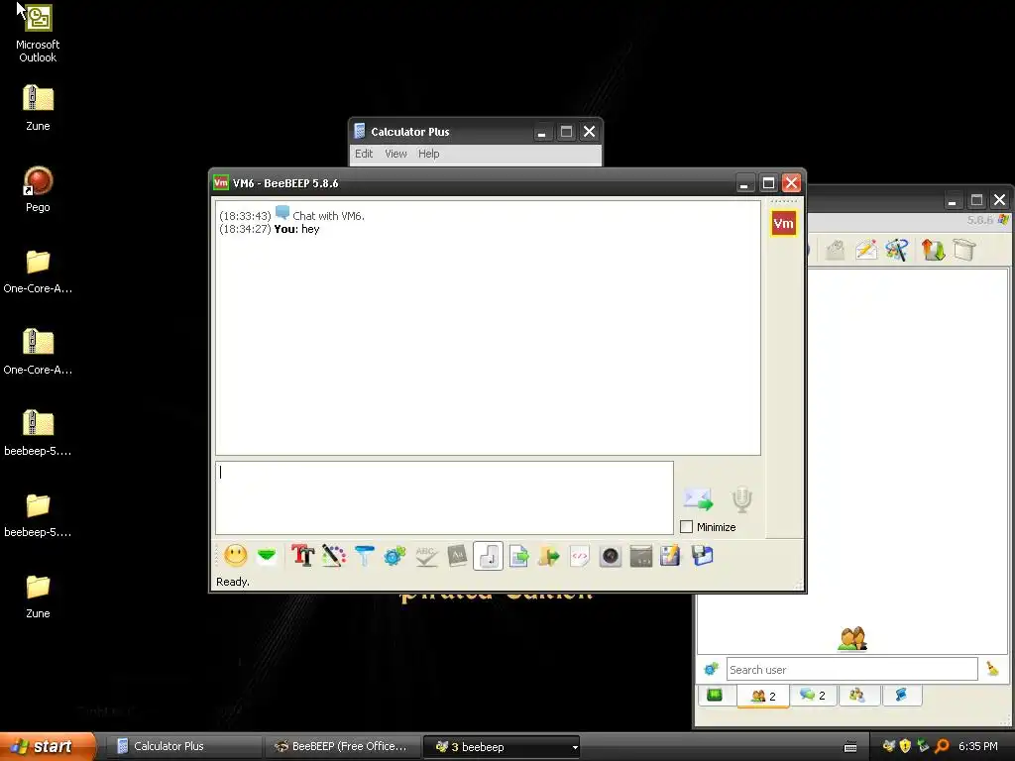
Task: Click the envelope with pencil compose icon
Action: (866, 250)
